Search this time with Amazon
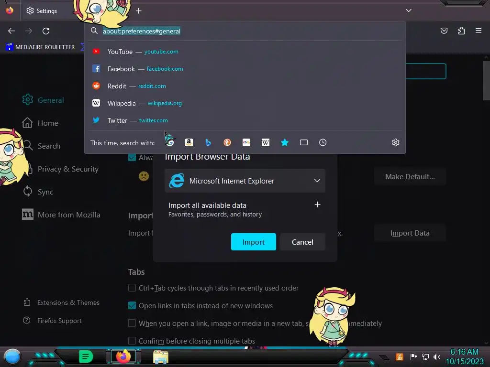Viewport: 490px width, 367px height. click(189, 142)
